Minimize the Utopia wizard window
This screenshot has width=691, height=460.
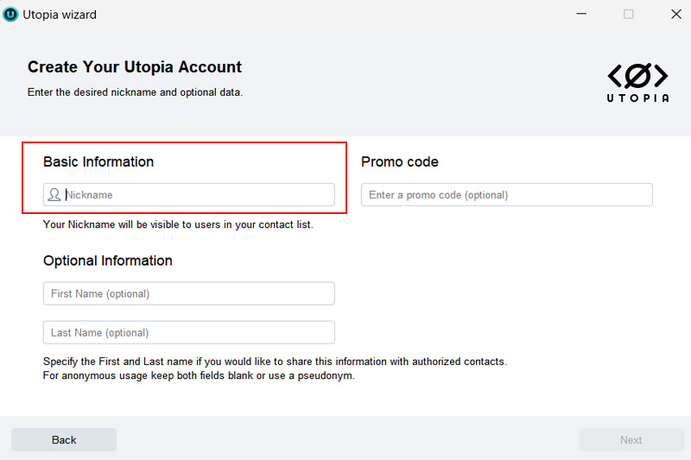coord(580,14)
